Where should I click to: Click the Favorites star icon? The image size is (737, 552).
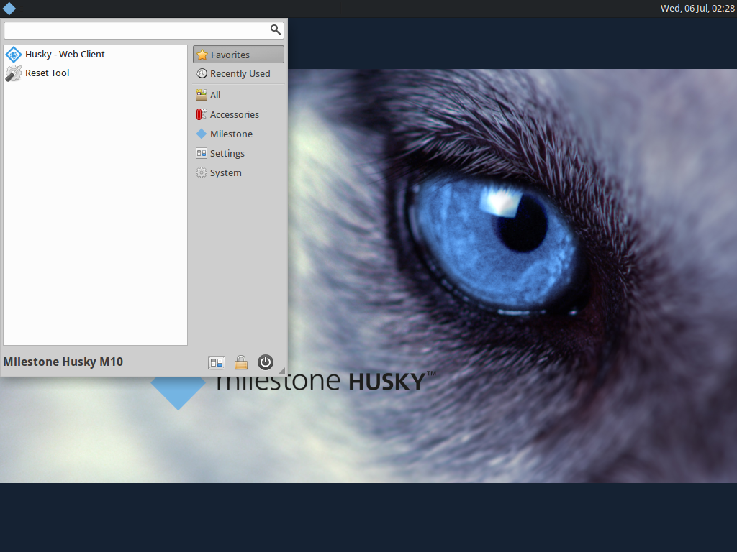coord(202,55)
